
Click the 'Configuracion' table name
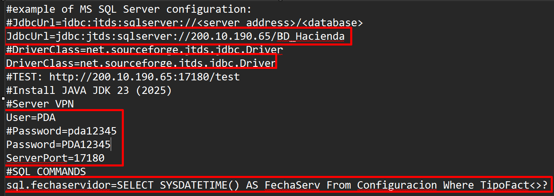point(397,185)
